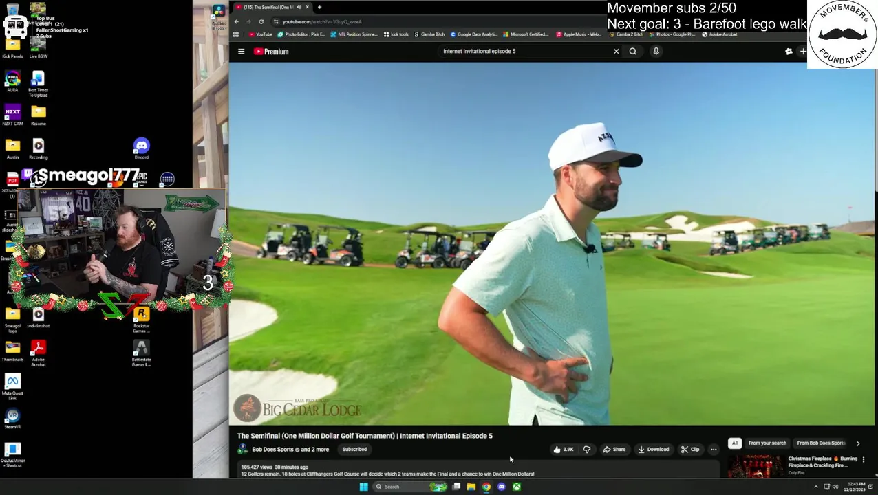Open the Discord desktop shortcut
The image size is (878, 495).
[x=141, y=148]
